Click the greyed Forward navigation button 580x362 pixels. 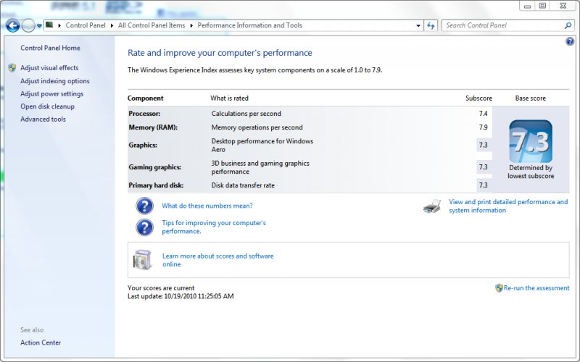click(x=28, y=26)
